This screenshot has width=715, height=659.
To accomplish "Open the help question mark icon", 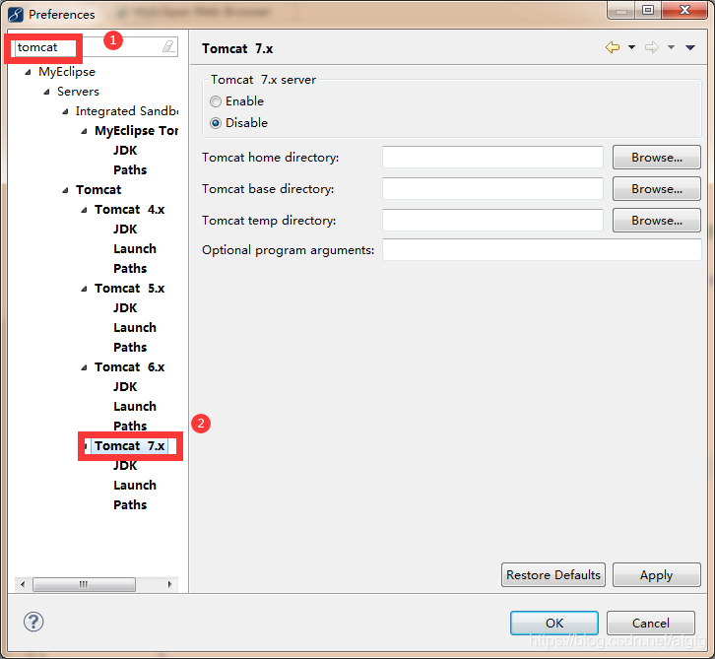I will point(33,622).
